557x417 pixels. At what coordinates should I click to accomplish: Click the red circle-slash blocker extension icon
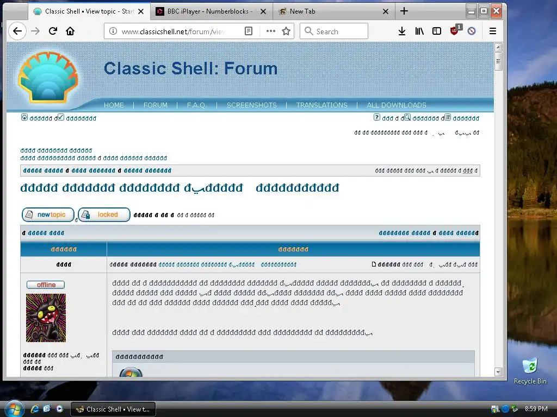pos(472,31)
